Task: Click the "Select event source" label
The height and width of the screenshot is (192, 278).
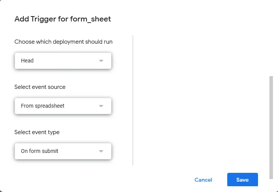Action: coord(40,87)
